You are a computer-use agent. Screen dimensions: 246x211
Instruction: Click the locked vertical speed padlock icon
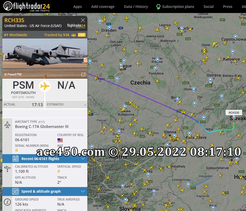tap(59, 171)
